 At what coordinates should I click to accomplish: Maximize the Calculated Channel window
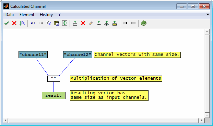(193, 6)
